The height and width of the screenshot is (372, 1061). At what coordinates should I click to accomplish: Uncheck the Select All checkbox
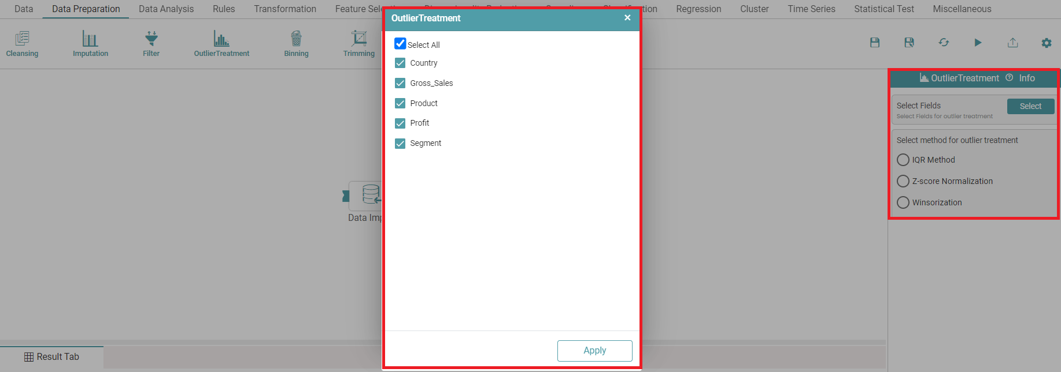[400, 44]
